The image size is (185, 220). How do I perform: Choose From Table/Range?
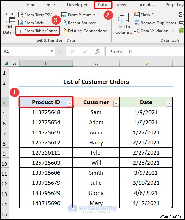coord(38,31)
